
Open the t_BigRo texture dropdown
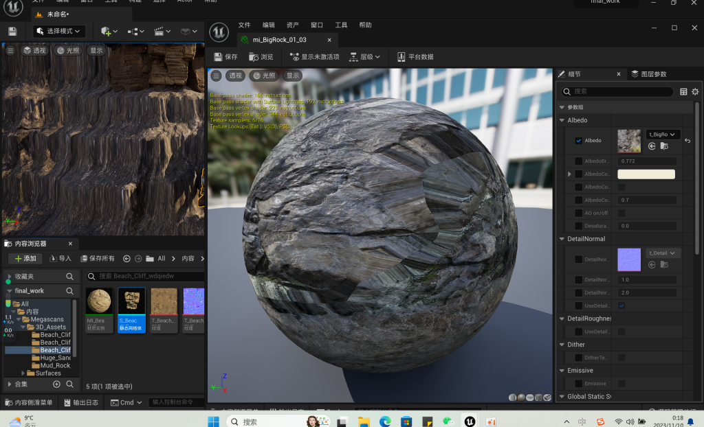click(663, 134)
